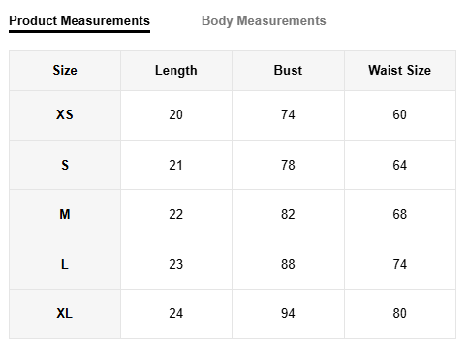Click the M length value 22
The width and height of the screenshot is (468, 350).
pyautogui.click(x=176, y=214)
